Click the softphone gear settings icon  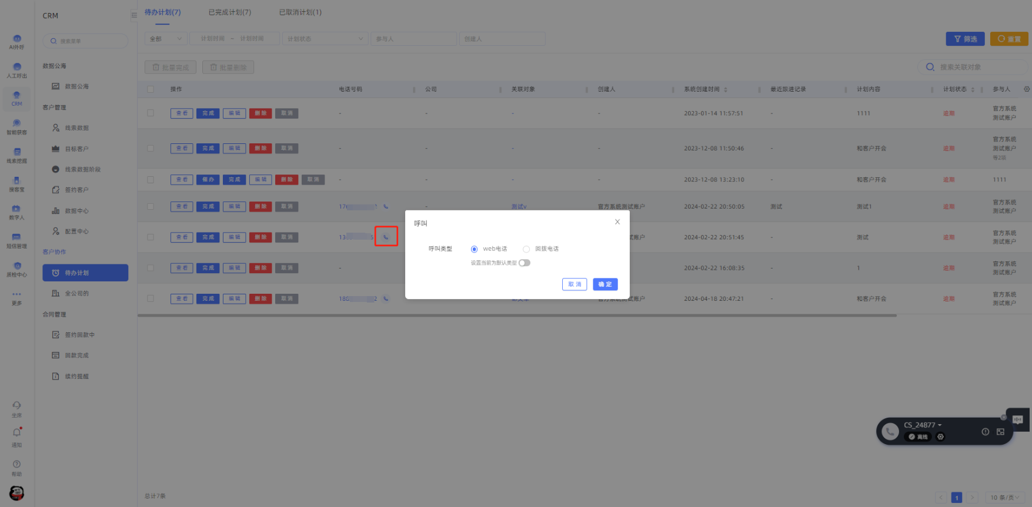point(940,437)
